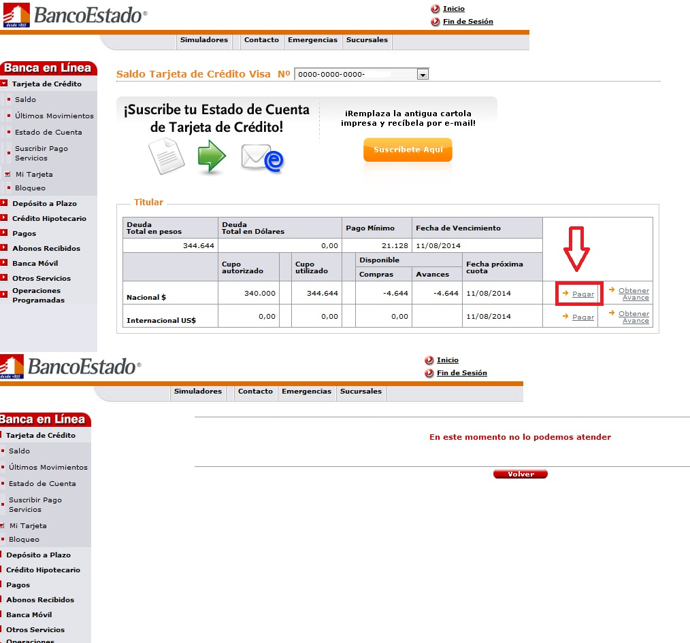Click the orange arrow beside Nacional Obtener Avance
690x643 pixels.
[x=612, y=289]
